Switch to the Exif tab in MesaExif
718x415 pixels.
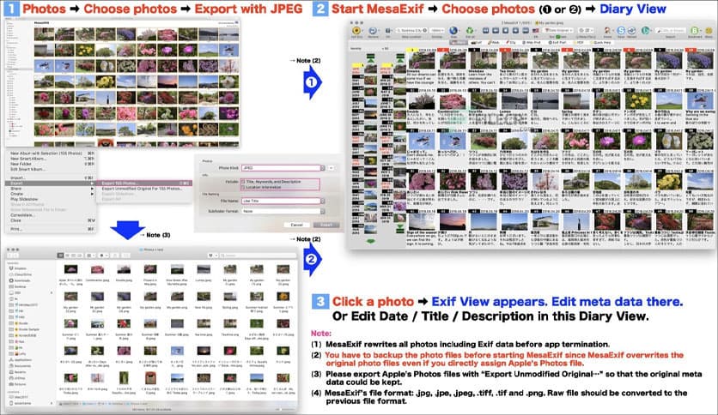(x=477, y=43)
